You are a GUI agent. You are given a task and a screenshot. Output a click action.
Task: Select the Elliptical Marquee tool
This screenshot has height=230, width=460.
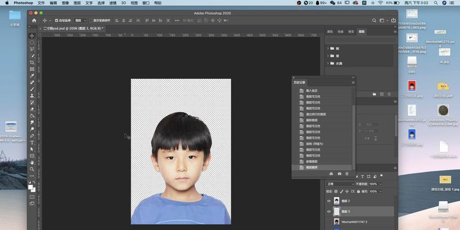pos(32,42)
